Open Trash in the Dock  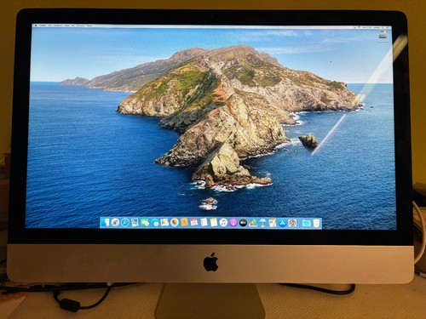(x=316, y=223)
